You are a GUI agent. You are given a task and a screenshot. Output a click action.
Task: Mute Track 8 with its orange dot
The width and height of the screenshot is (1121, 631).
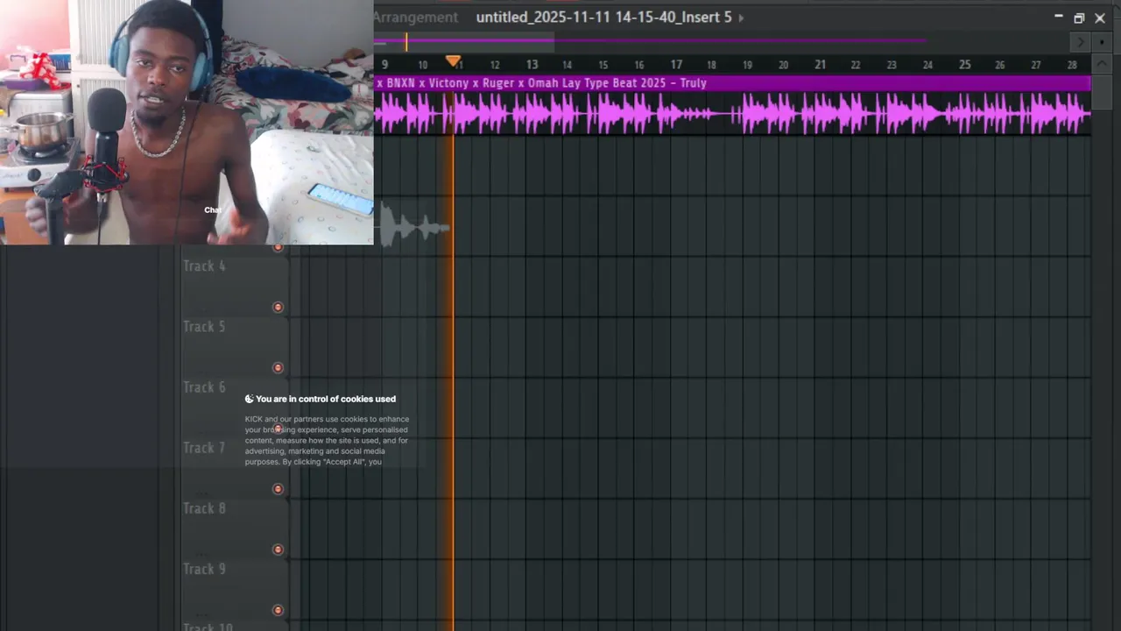point(278,549)
